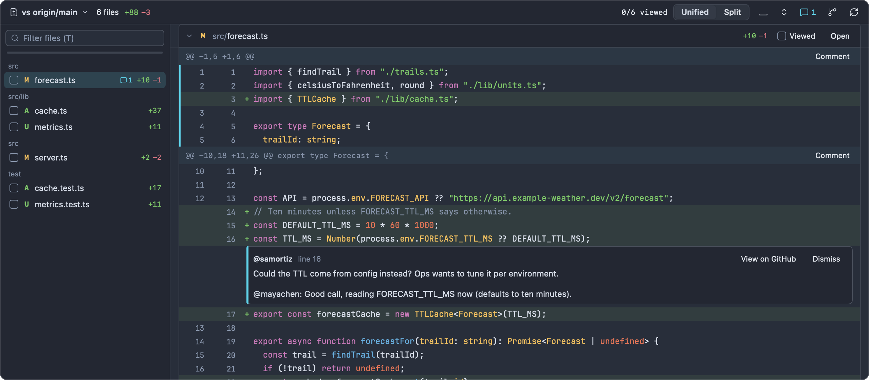
Task: Toggle the Viewed checkbox in forecast.ts header
Action: pos(781,36)
